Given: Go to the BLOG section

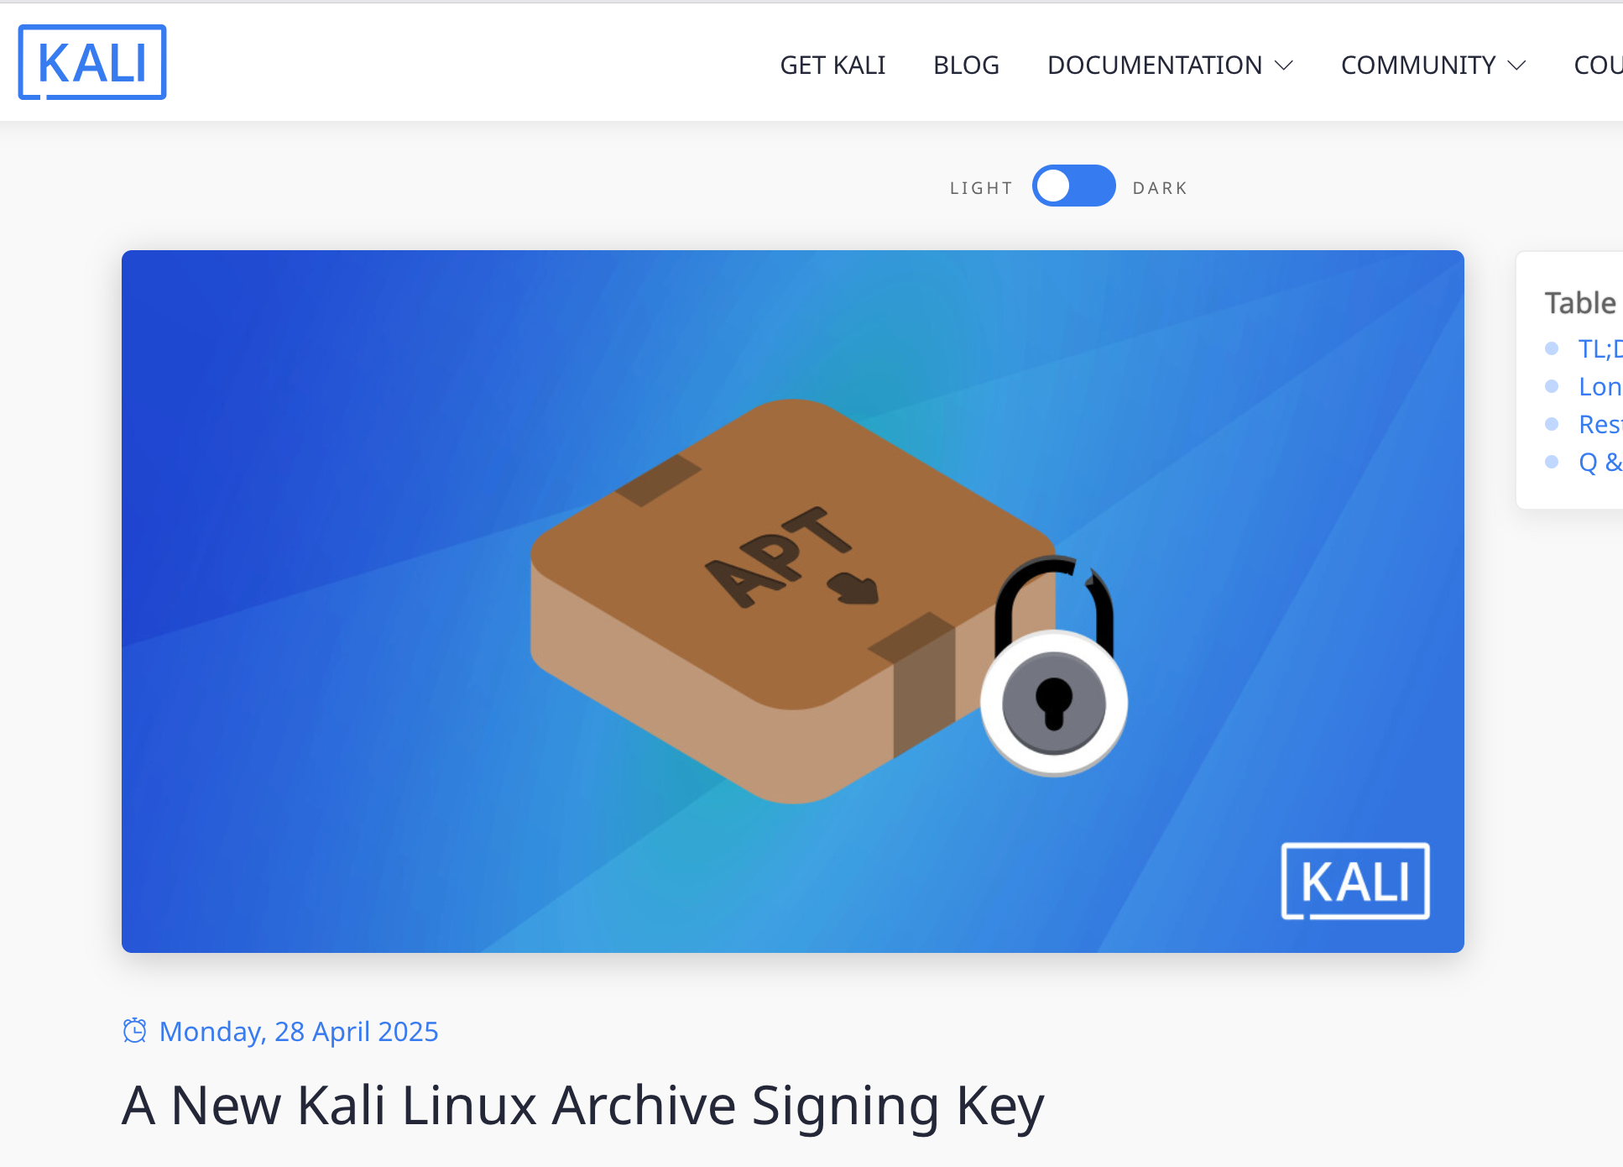Looking at the screenshot, I should [x=966, y=65].
